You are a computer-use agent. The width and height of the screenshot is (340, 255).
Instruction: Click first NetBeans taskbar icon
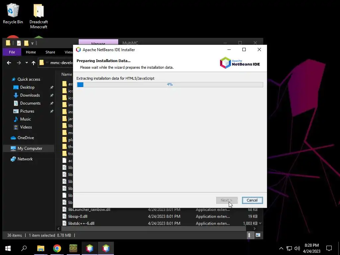(90, 248)
